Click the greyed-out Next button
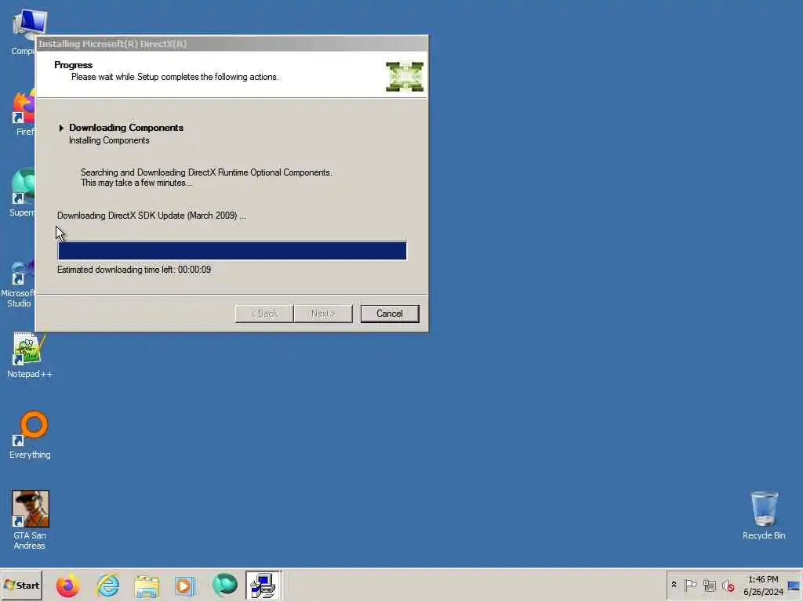 (x=323, y=314)
